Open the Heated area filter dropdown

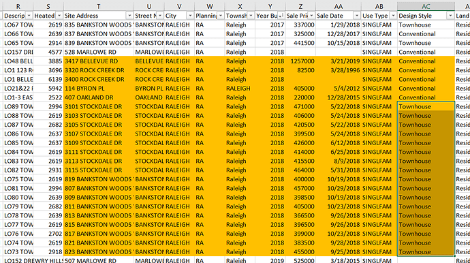(x=59, y=16)
